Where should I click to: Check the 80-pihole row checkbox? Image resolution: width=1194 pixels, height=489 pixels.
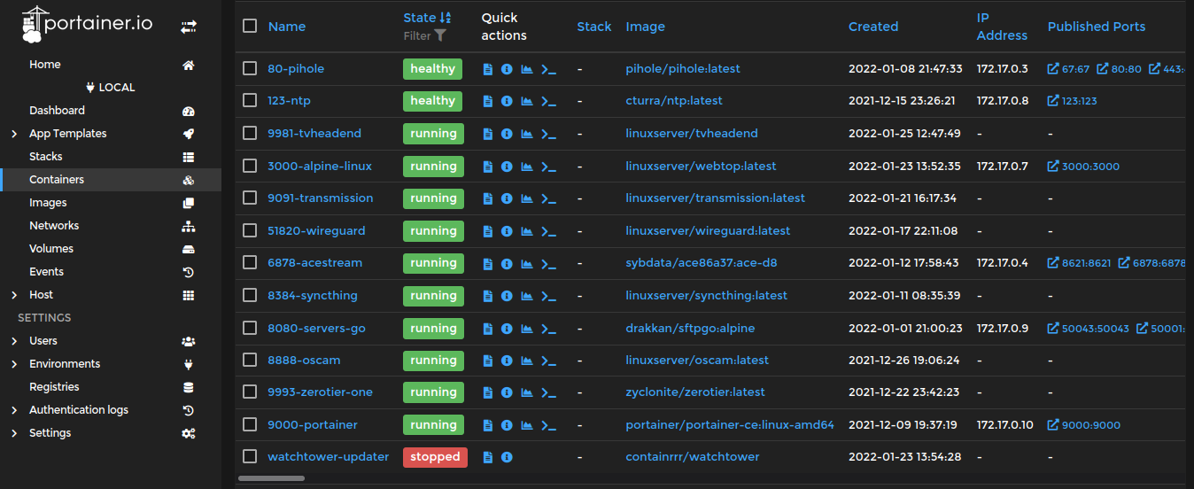[250, 68]
